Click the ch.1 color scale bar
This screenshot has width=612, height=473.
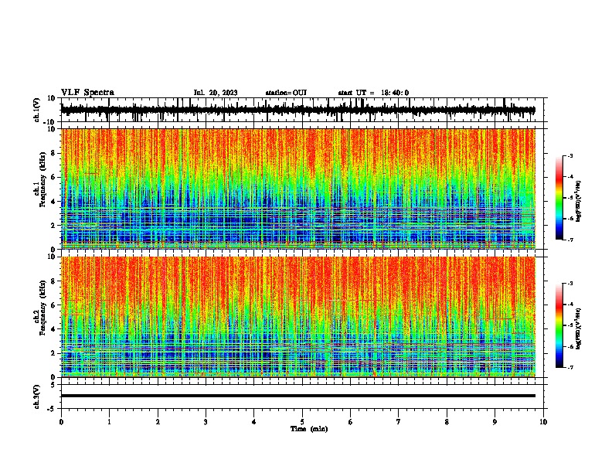click(559, 198)
